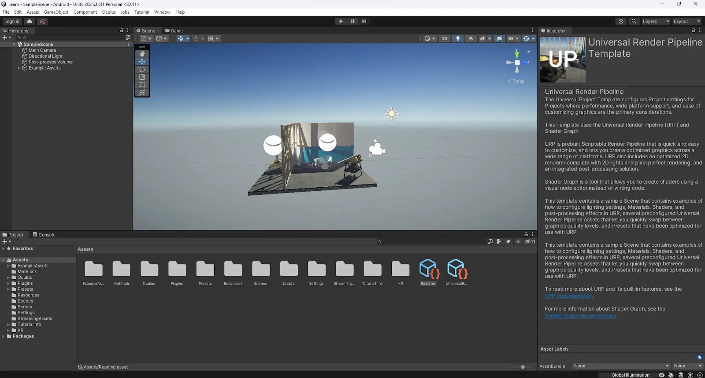Click the Pause button
The height and width of the screenshot is (378, 705).
click(352, 21)
